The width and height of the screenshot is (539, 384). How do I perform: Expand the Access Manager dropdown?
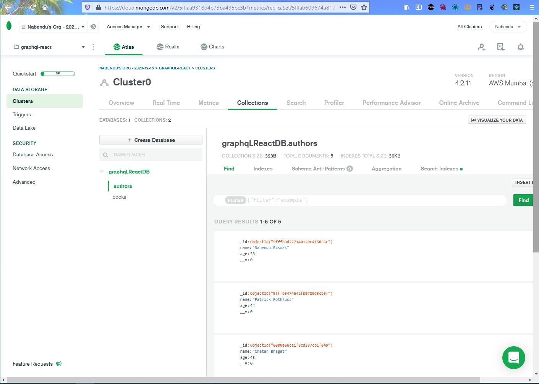tap(128, 27)
